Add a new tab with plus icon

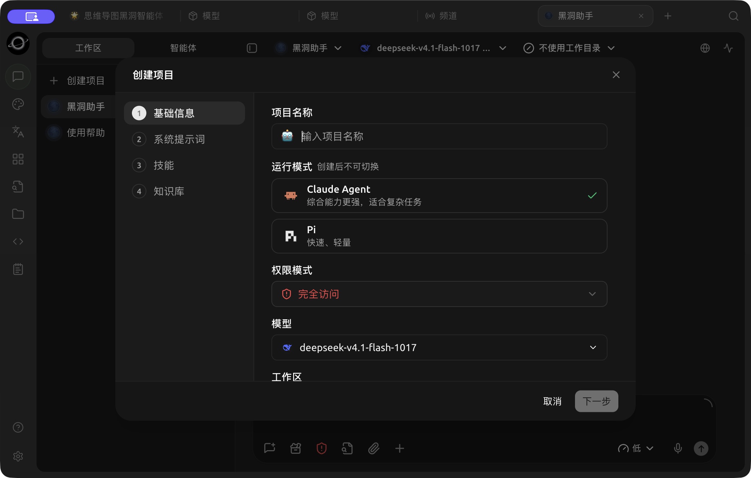[x=668, y=16]
